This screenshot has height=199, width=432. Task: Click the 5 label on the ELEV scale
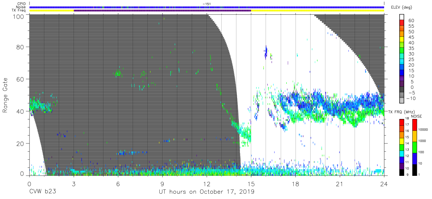(412, 82)
